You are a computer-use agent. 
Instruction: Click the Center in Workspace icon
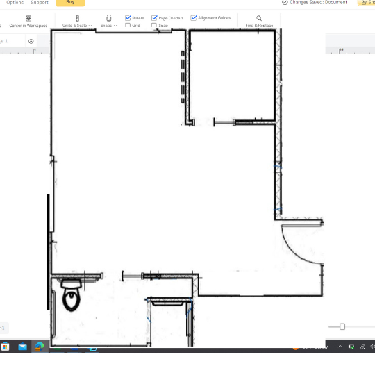pos(28,19)
